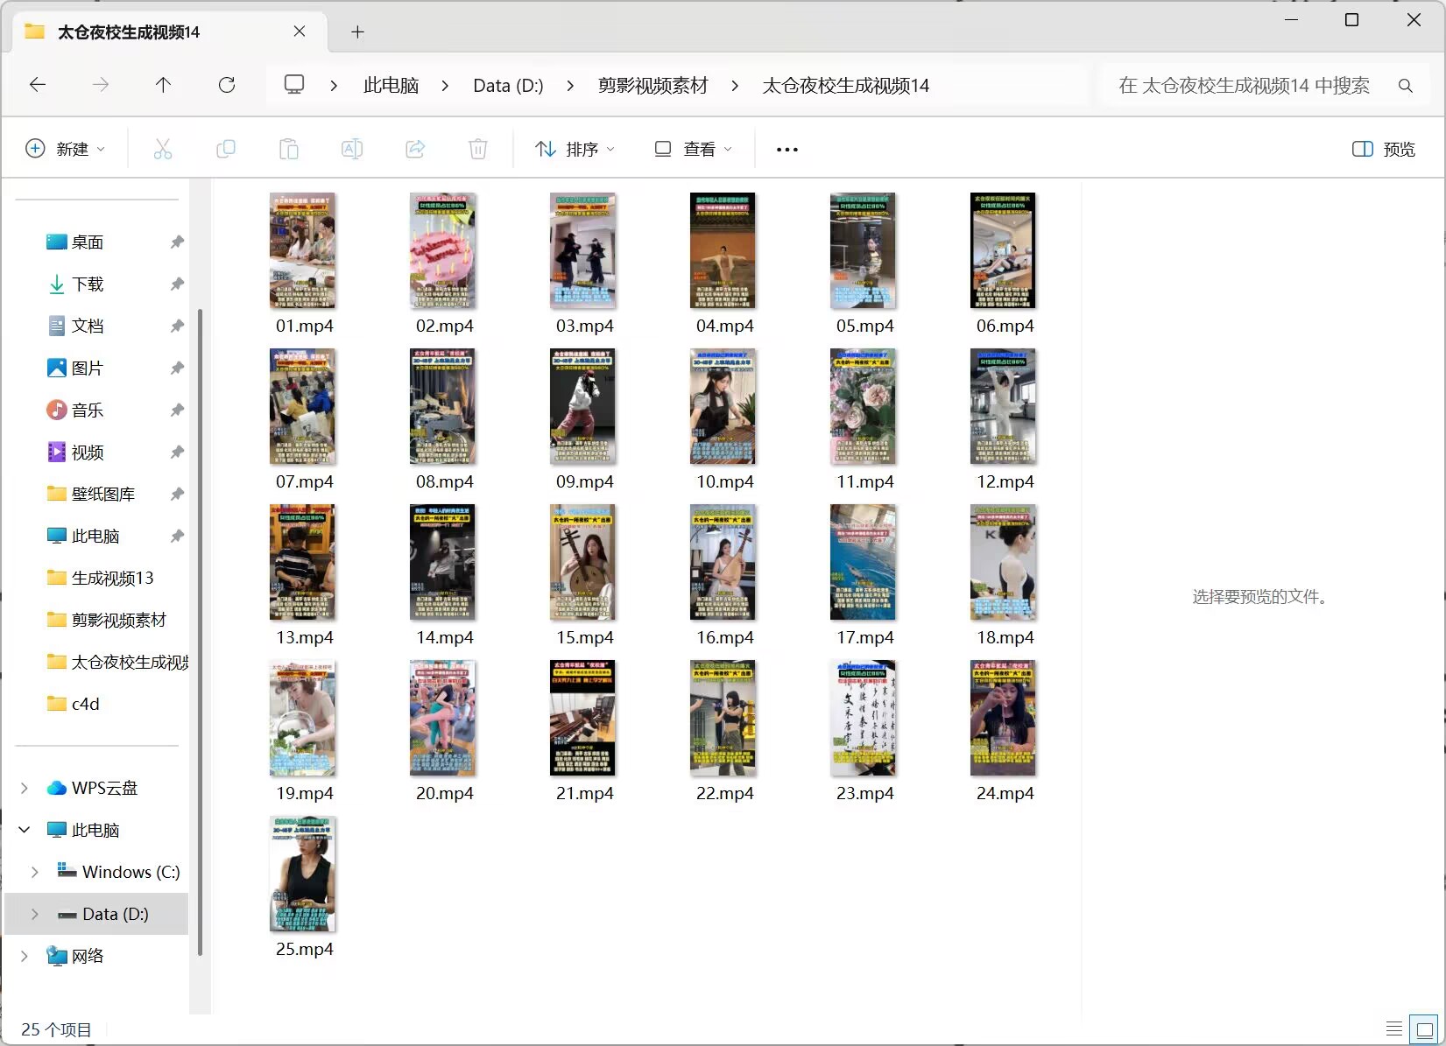
Task: Toggle the preview pane button
Action: [x=1384, y=149]
